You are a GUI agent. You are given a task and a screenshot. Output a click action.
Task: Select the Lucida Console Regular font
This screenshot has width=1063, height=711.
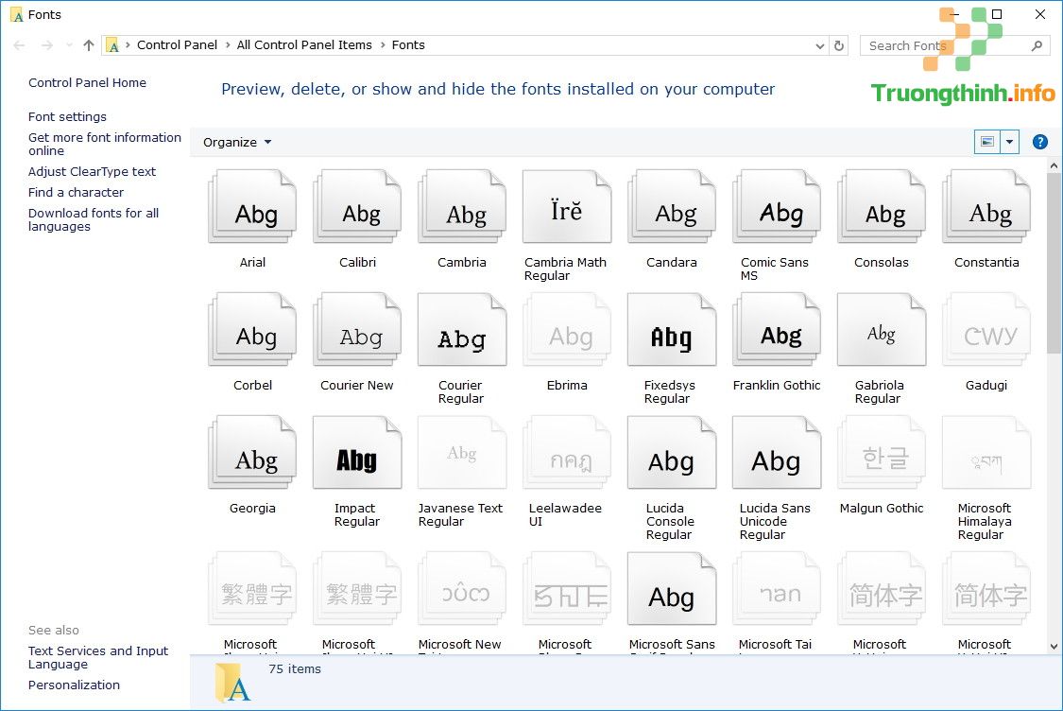coord(672,453)
